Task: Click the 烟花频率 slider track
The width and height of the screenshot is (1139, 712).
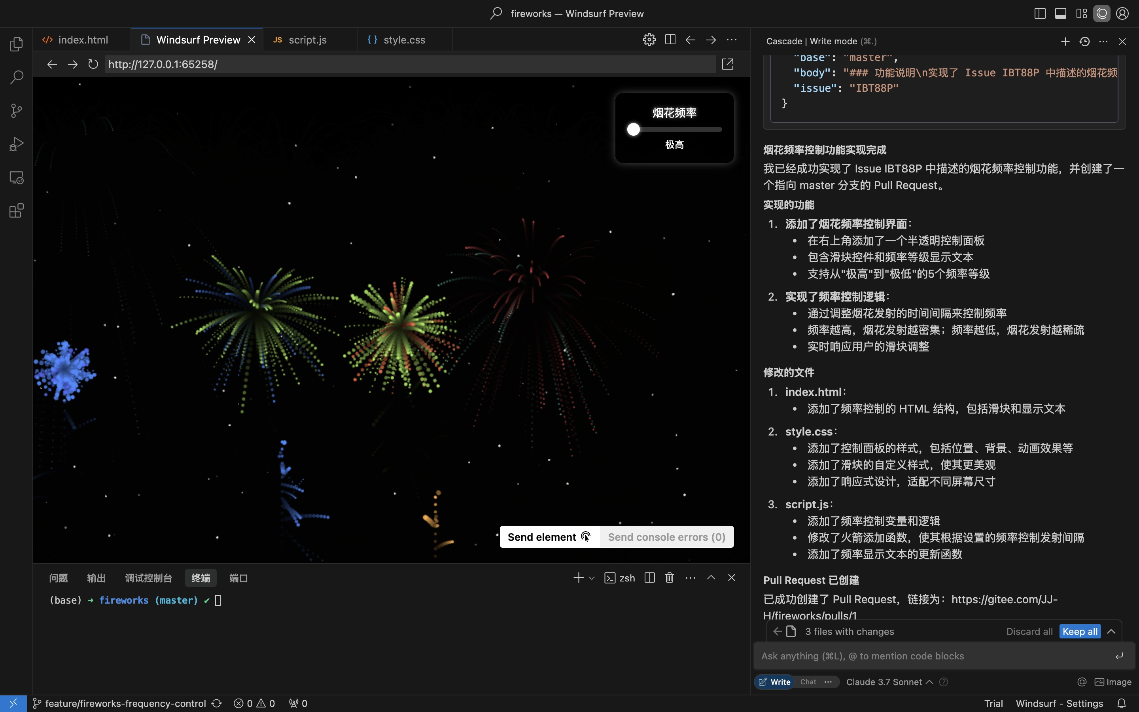Action: [x=678, y=129]
